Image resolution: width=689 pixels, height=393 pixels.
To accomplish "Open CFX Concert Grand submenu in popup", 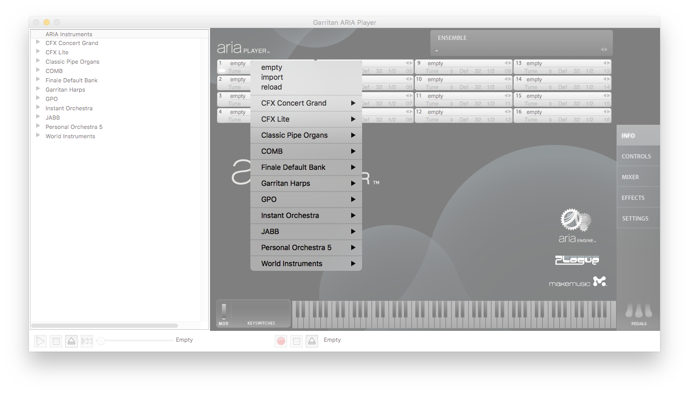I will (x=306, y=103).
